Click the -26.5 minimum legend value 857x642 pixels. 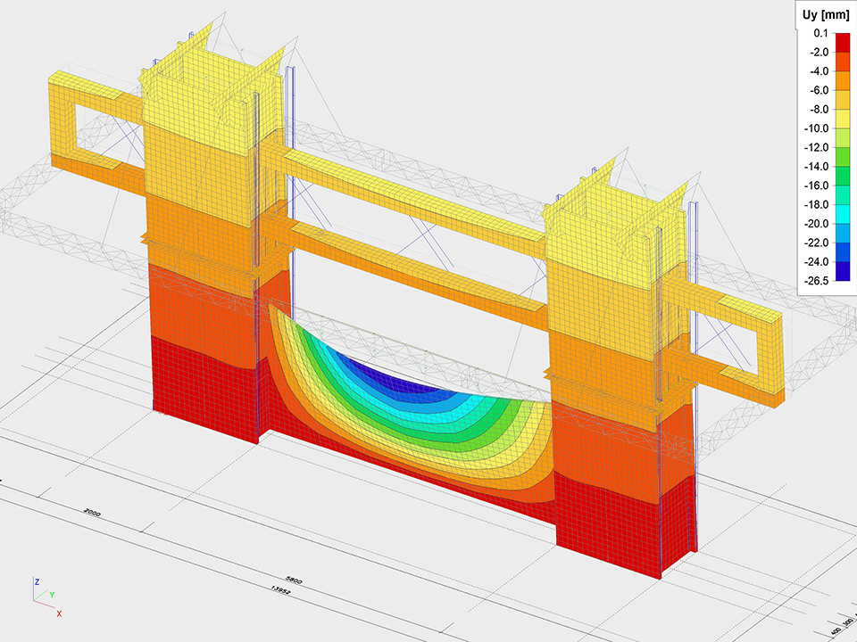(x=817, y=280)
